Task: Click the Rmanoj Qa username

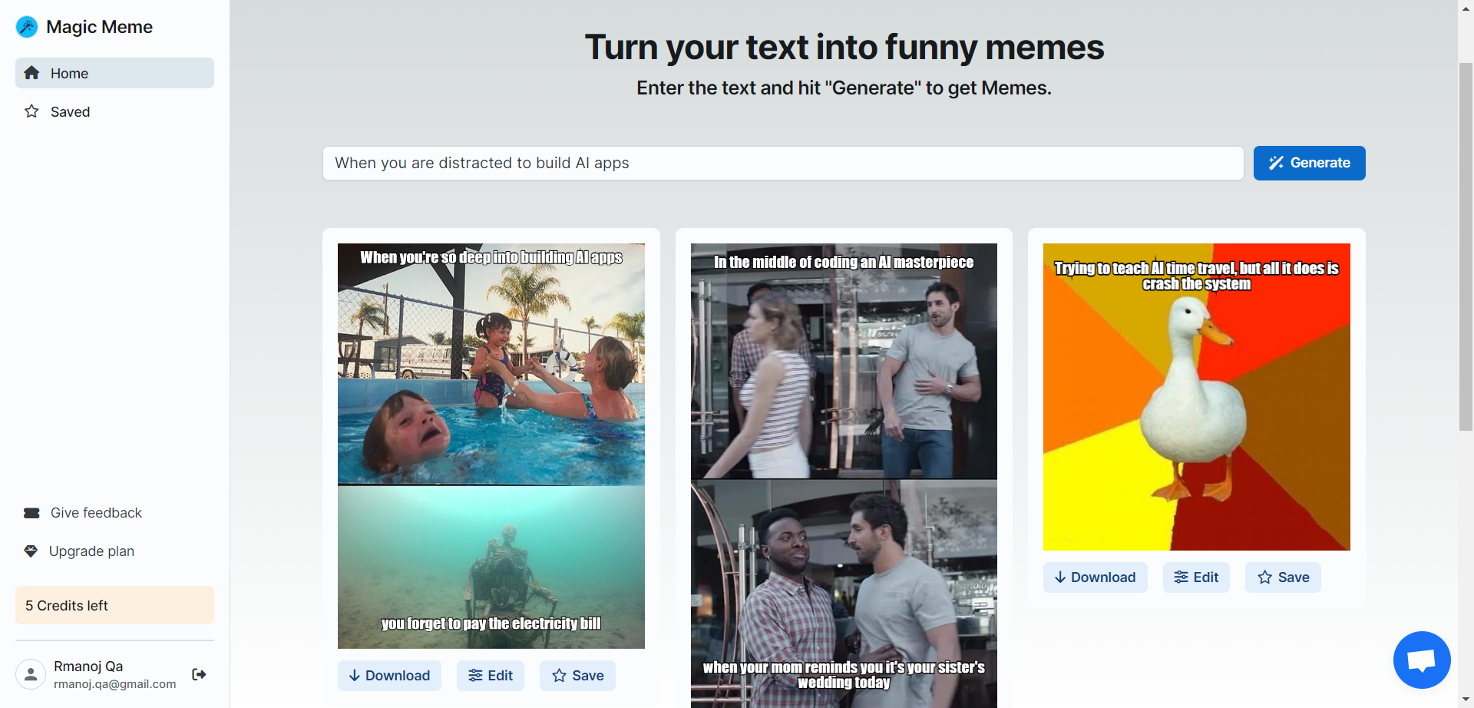Action: (x=88, y=667)
